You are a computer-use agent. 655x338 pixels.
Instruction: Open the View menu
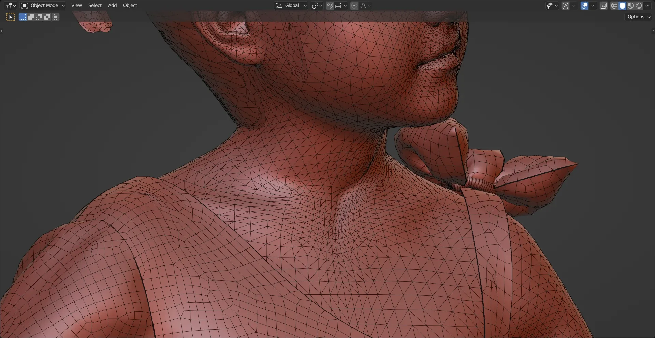(x=76, y=5)
